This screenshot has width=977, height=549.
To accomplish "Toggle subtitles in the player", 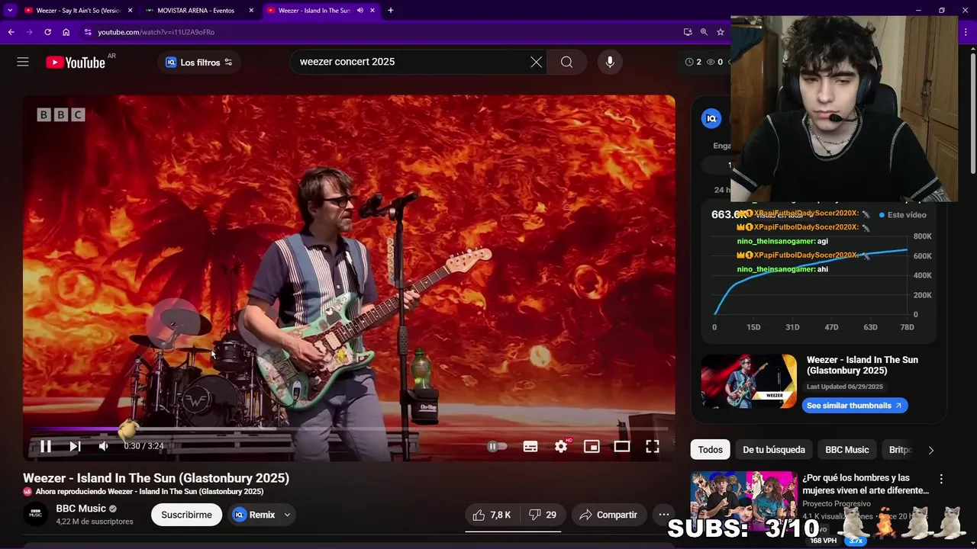I will coord(530,446).
